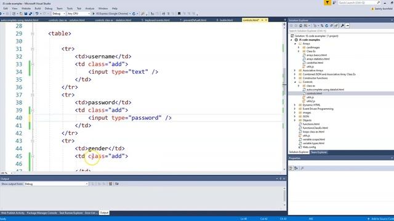394x221 pixels.
Task: Click Show All Files icon in Solution Explorer
Action: 336,26
